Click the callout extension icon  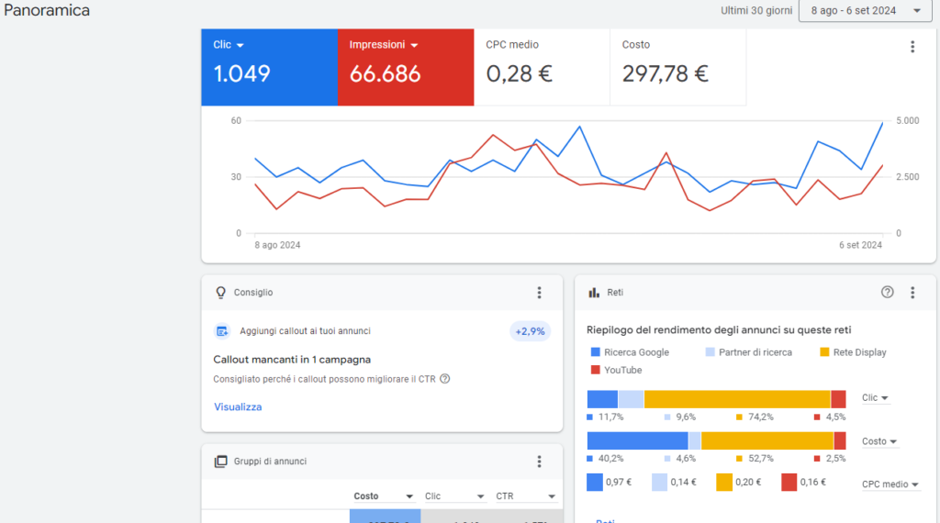click(x=222, y=331)
